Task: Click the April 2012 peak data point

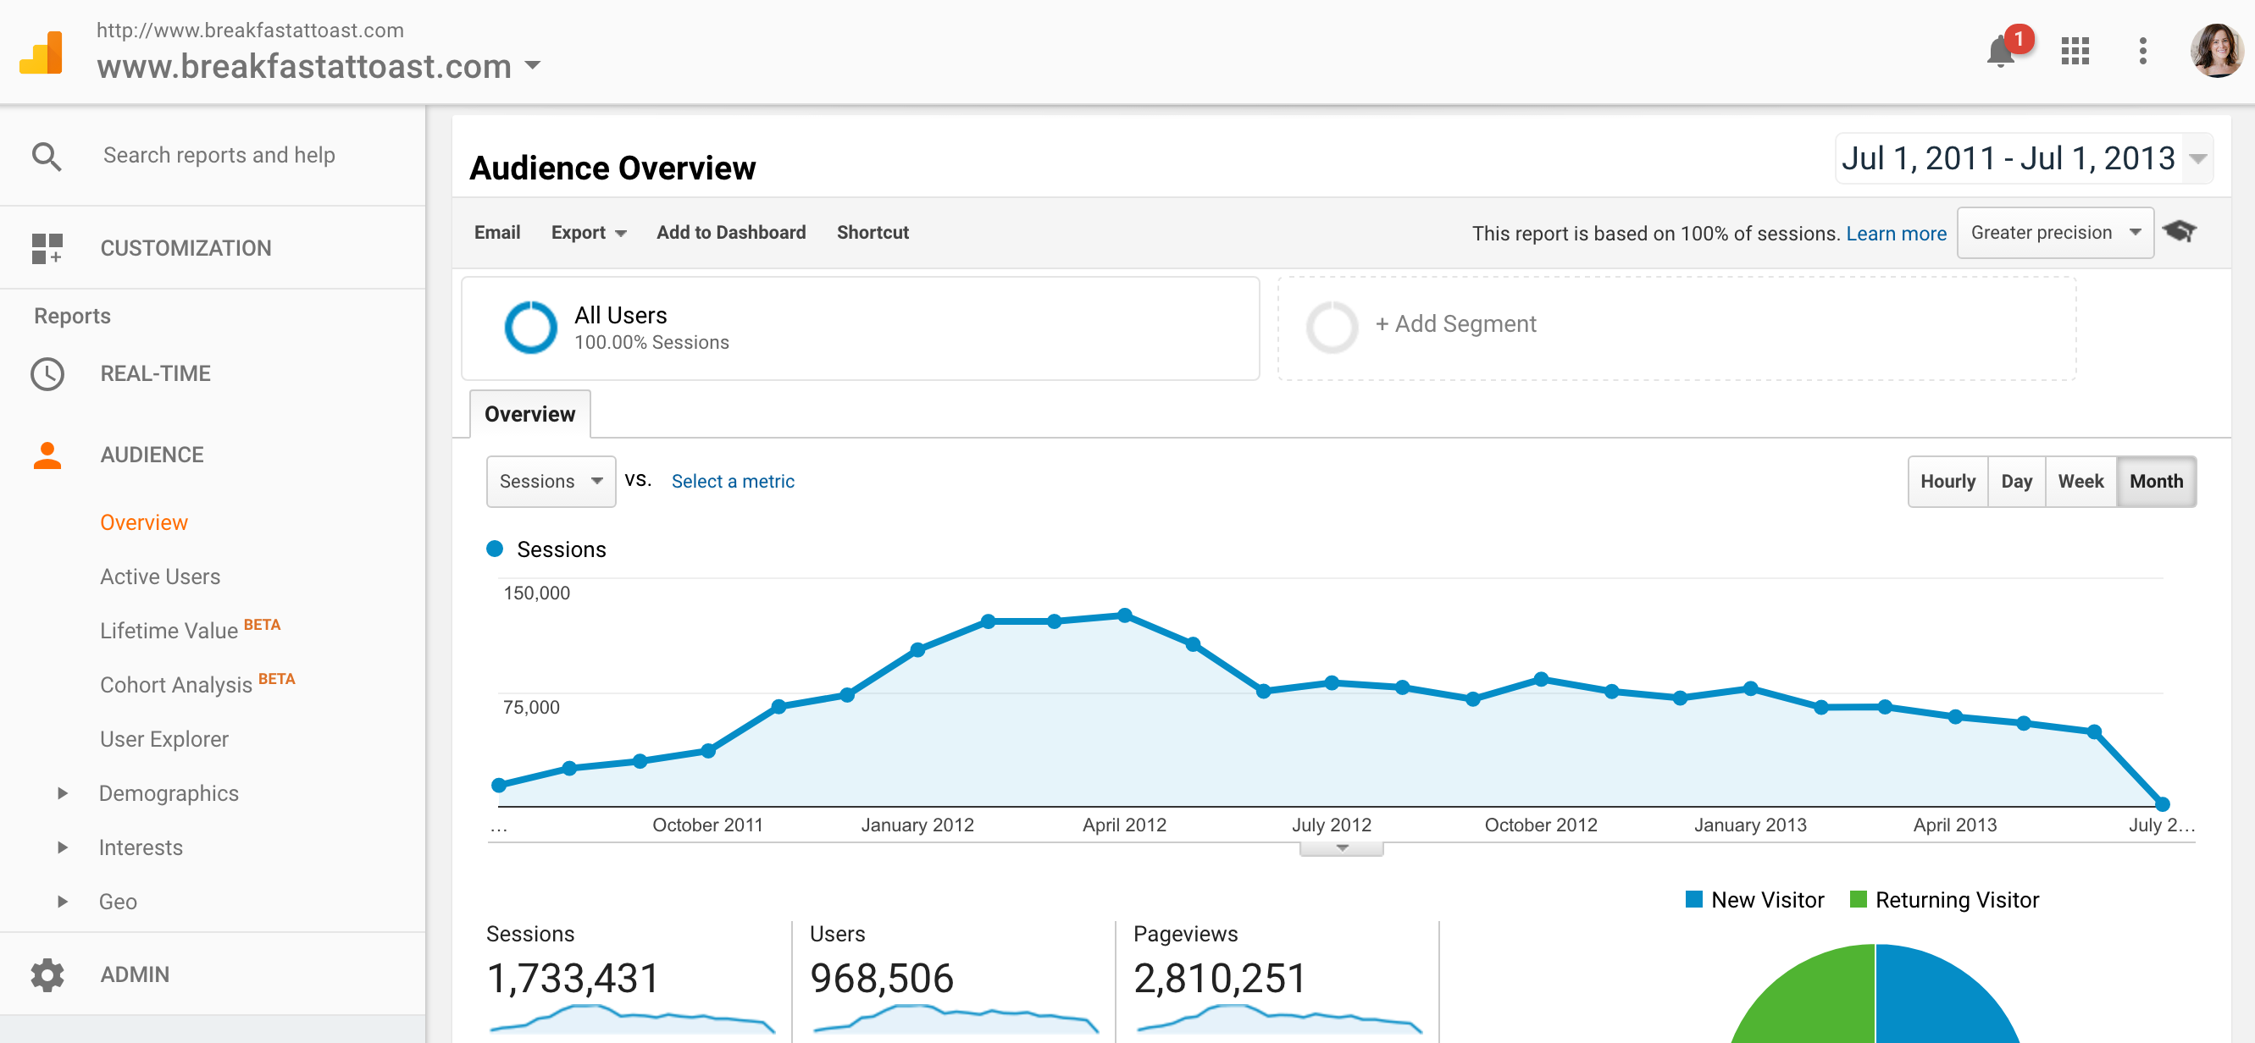Action: [x=1125, y=615]
